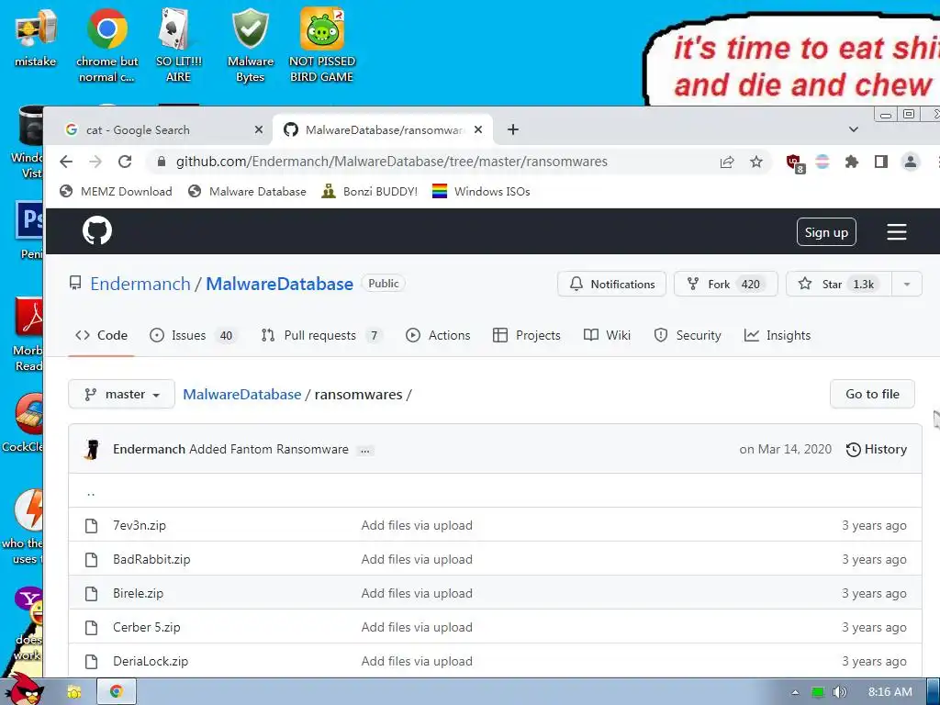Click the GitHub Octocat logo
Screen dimensions: 940x705
97,230
